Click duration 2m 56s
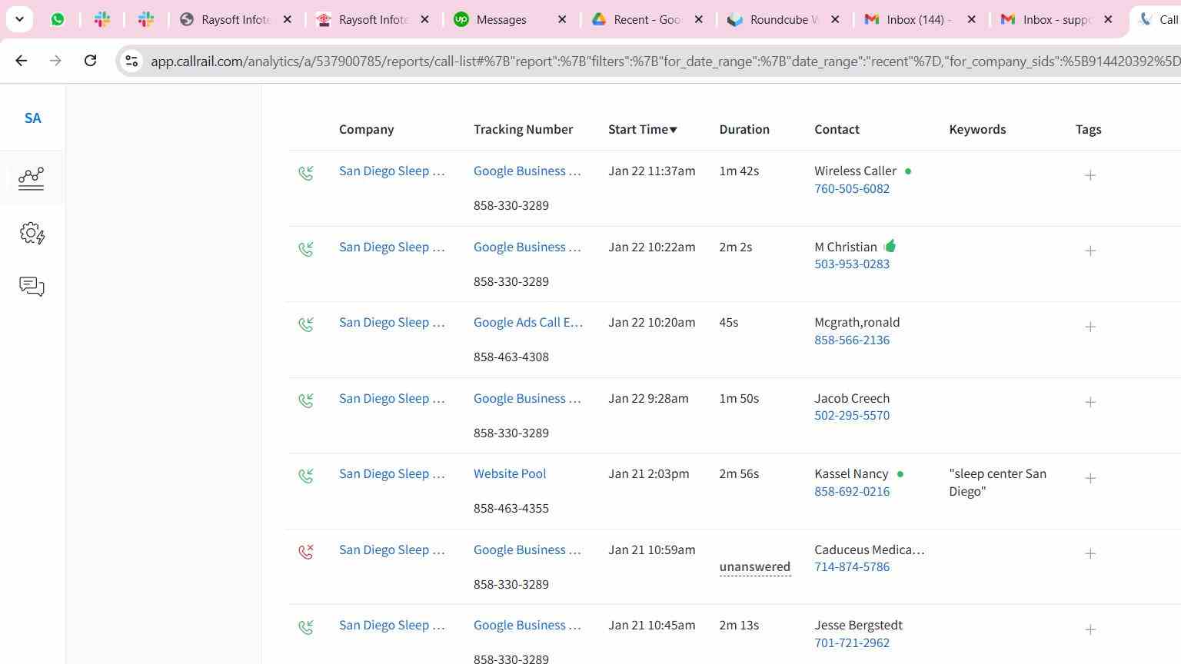Screen dimensions: 1181x664 (x=739, y=473)
